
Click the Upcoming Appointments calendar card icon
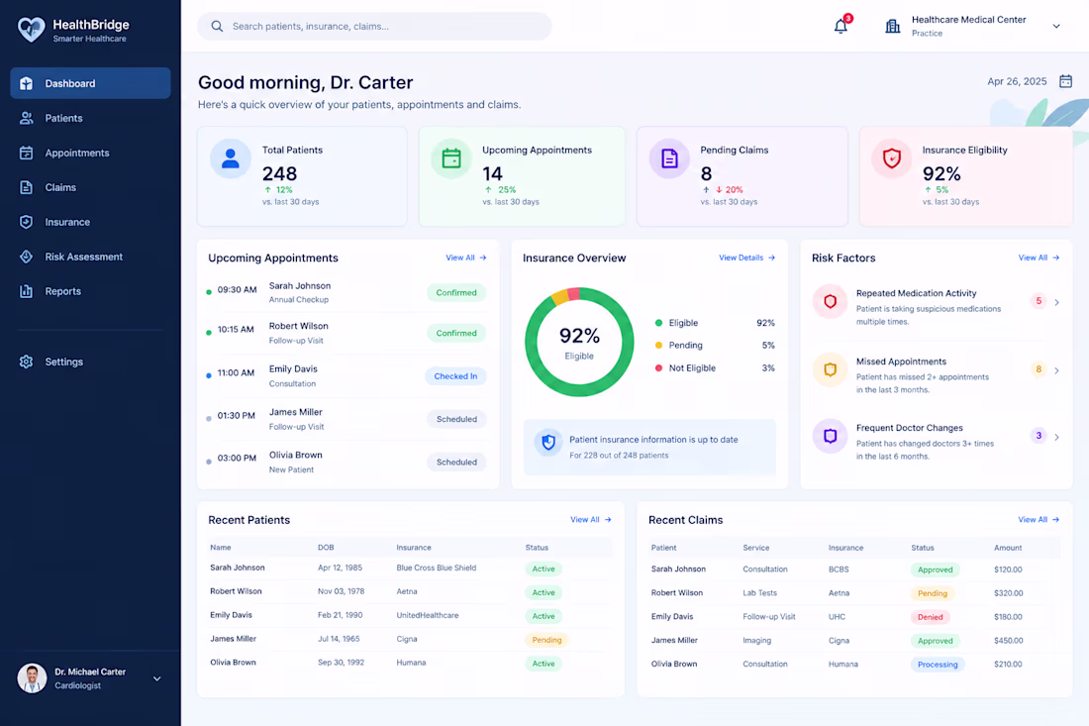pos(451,159)
